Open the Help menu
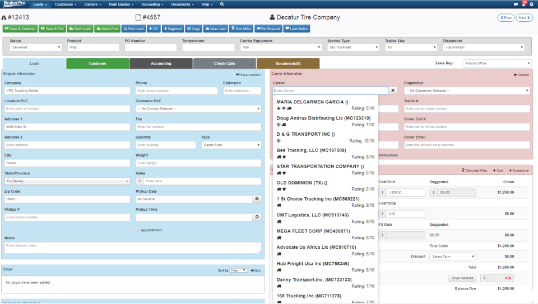Viewport: 538px width, 304px height. [207, 4]
